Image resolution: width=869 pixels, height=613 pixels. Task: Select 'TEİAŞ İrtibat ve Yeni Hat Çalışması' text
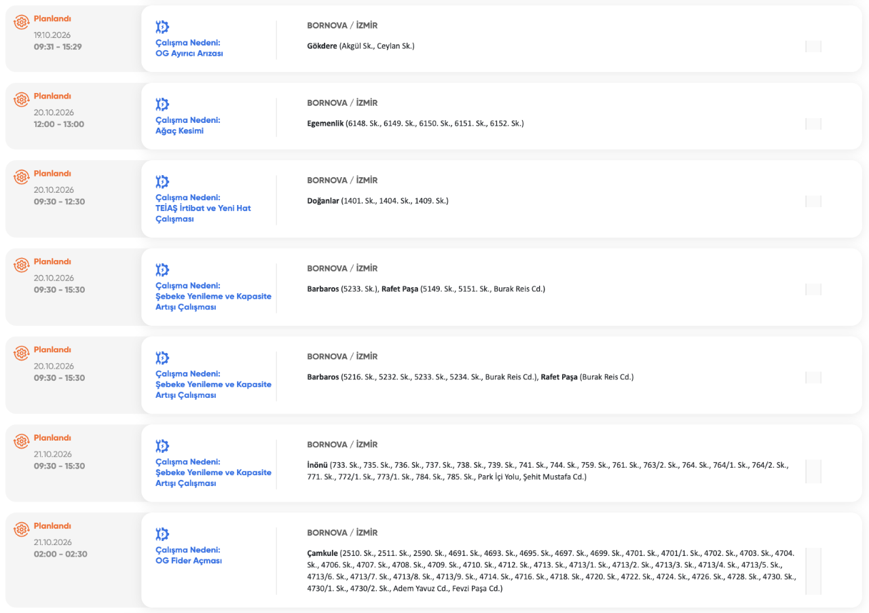pyautogui.click(x=203, y=213)
